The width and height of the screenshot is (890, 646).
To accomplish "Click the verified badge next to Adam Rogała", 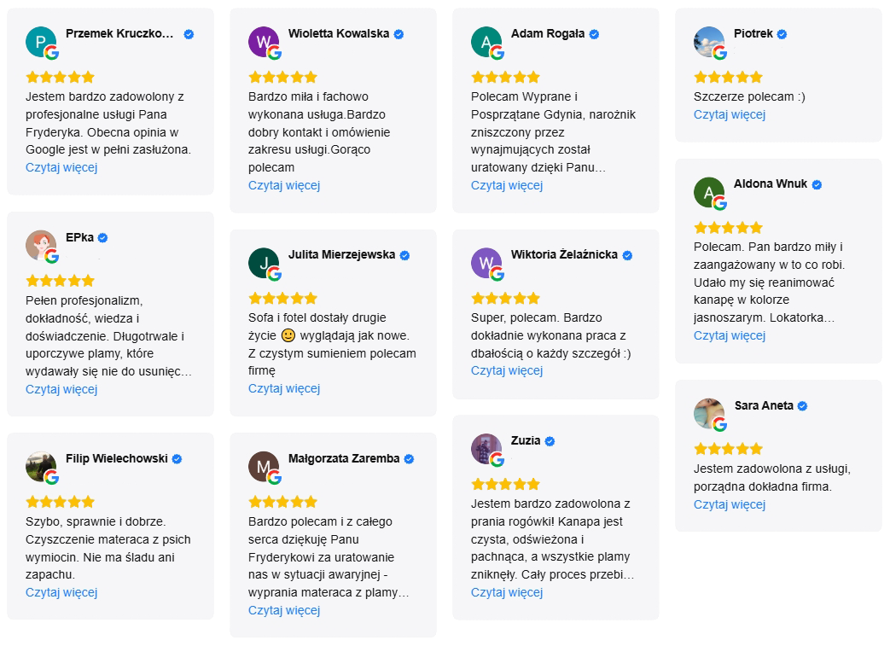I will tap(594, 34).
